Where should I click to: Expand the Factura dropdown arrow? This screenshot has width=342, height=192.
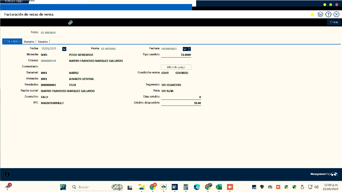(185, 49)
